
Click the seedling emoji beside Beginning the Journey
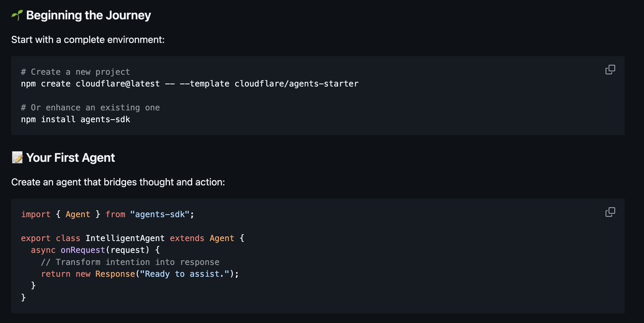pyautogui.click(x=17, y=16)
